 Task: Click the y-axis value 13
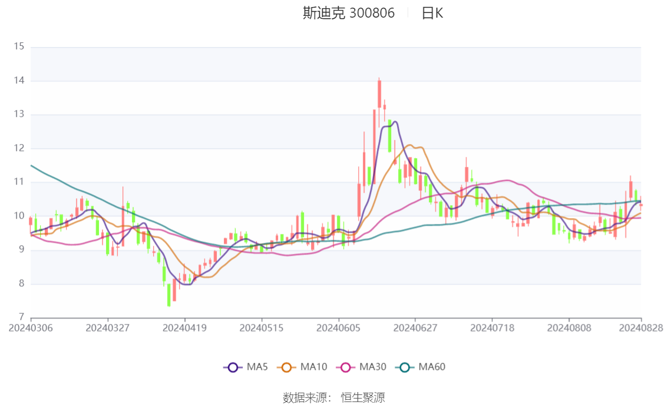(x=19, y=114)
